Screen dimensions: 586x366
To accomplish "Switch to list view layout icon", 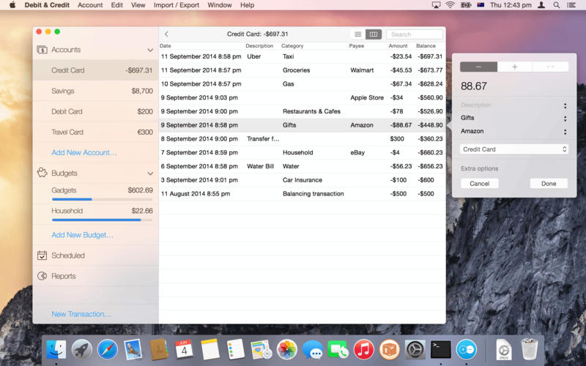I will click(x=357, y=34).
